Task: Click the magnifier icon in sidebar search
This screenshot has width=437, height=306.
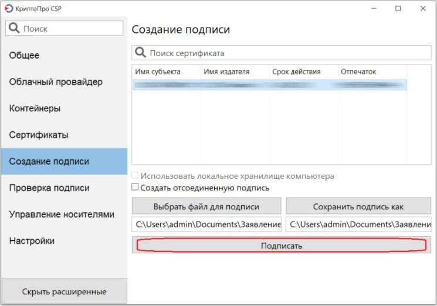Action: point(14,28)
